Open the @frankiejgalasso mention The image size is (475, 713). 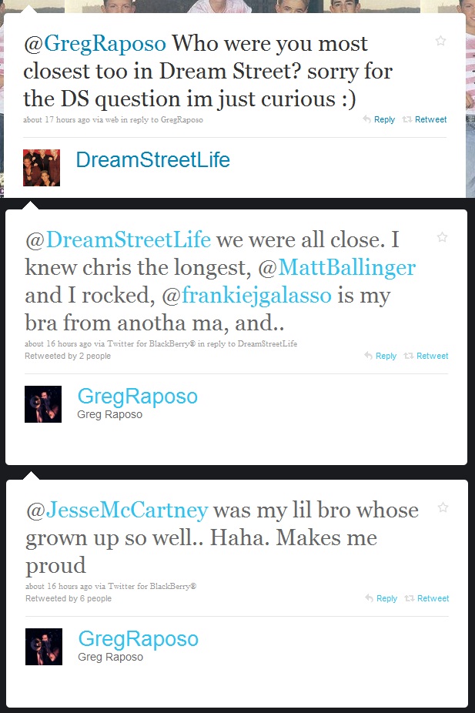(x=247, y=296)
